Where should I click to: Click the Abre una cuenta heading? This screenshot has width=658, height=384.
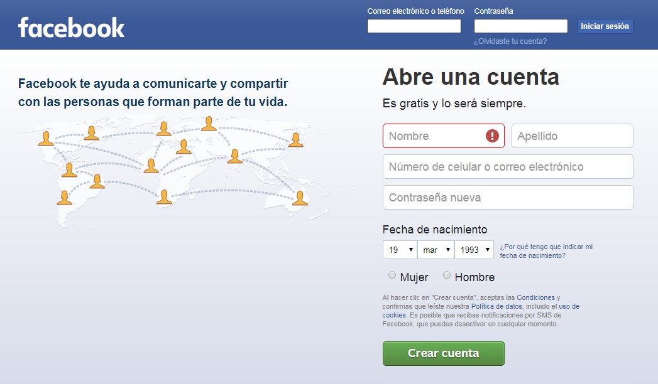[x=471, y=77]
